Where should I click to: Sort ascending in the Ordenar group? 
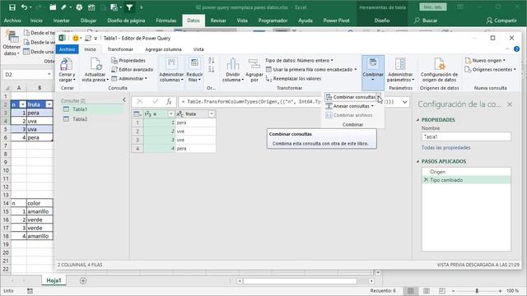(211, 60)
